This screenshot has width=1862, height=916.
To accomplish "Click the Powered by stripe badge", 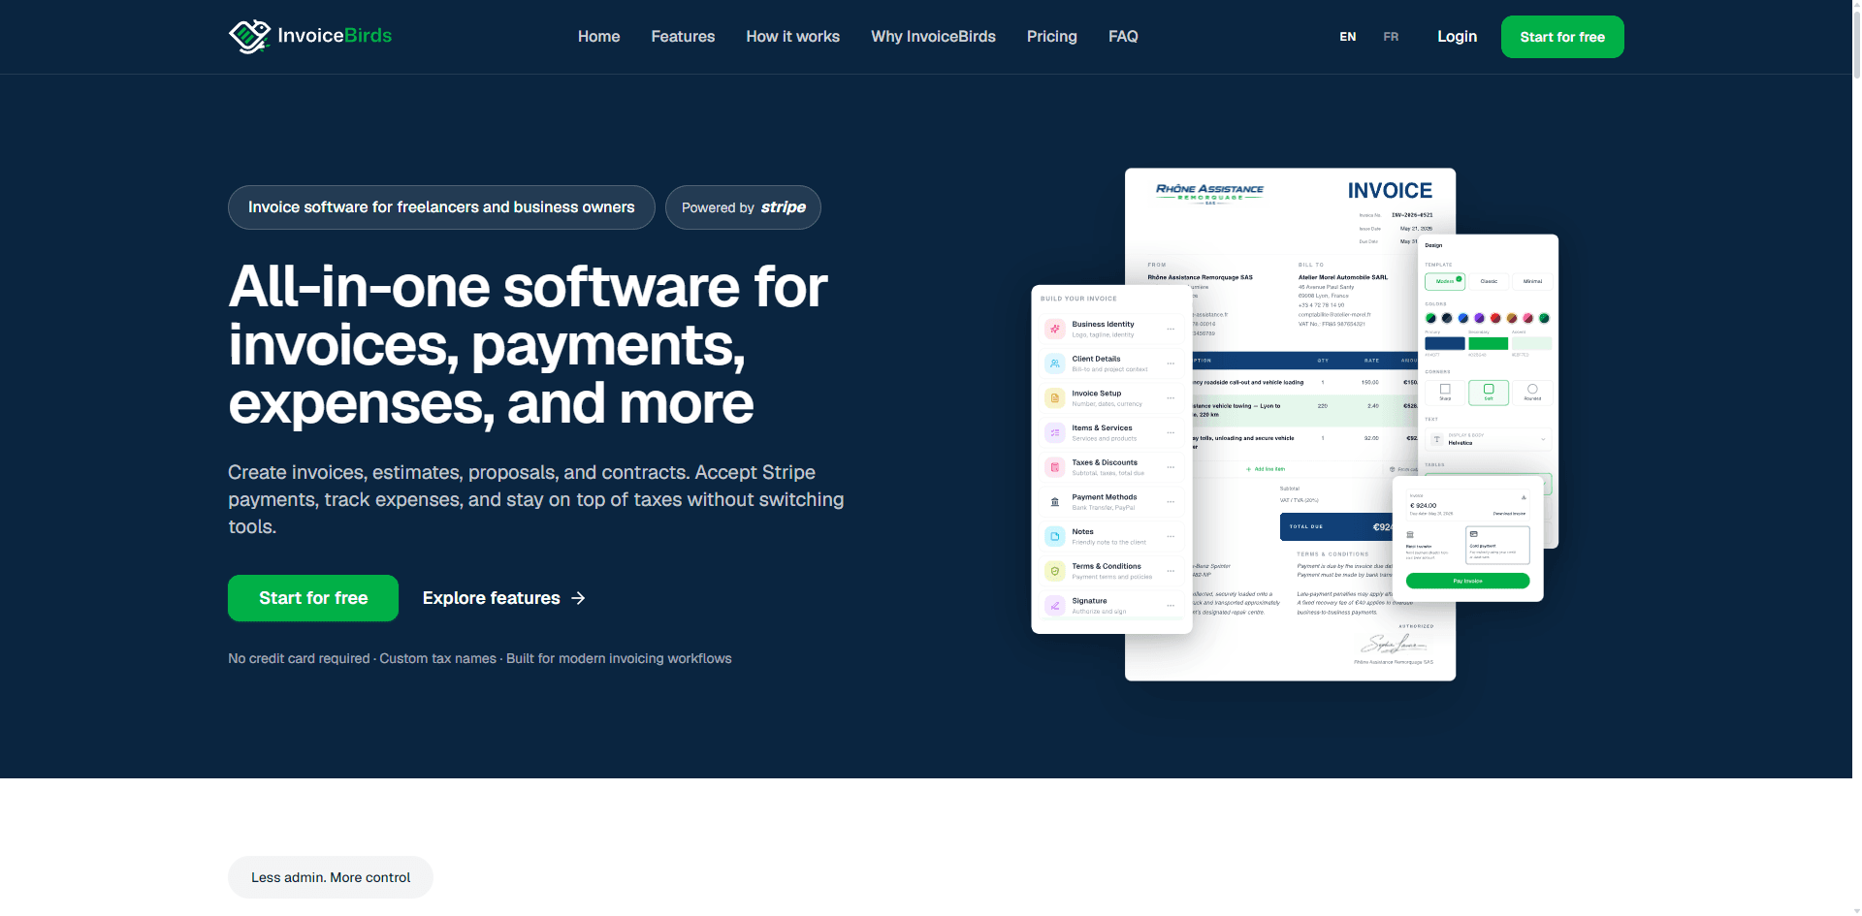I will tap(743, 207).
